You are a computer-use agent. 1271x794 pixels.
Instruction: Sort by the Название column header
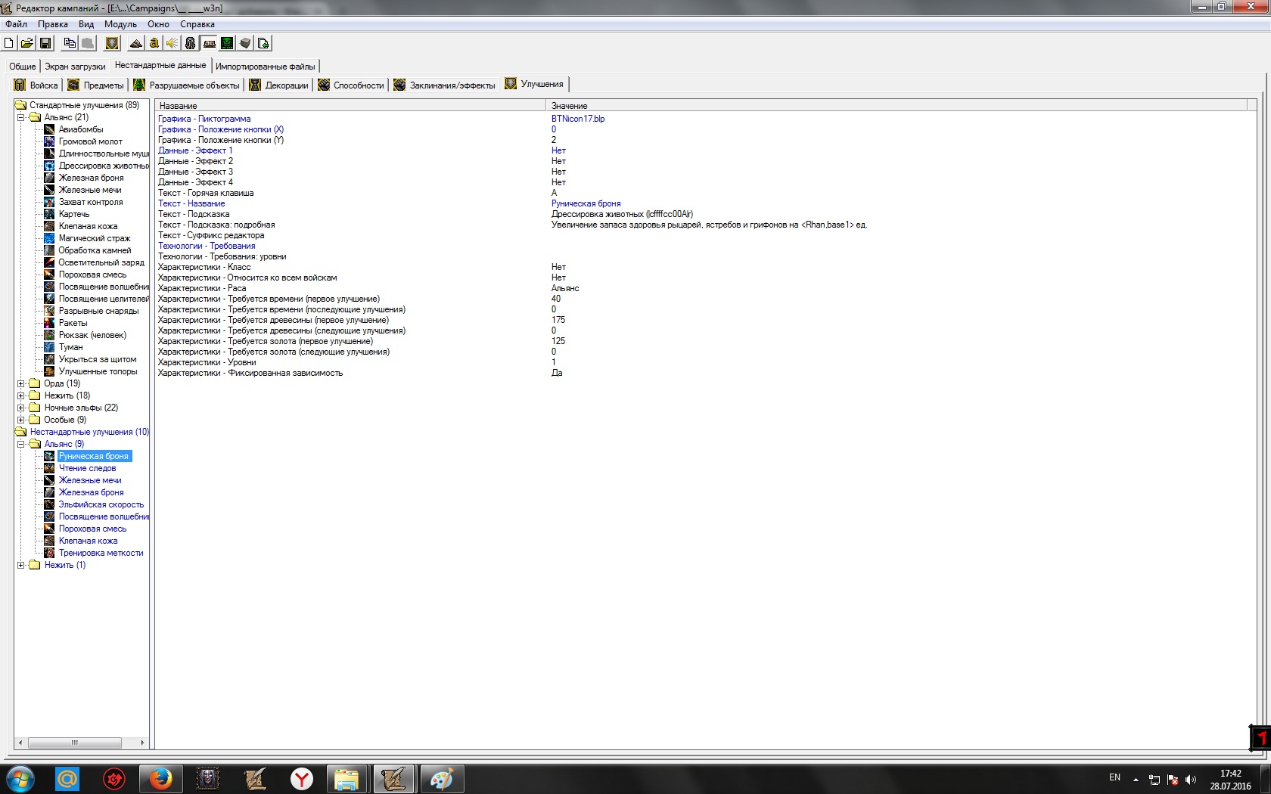click(350, 106)
